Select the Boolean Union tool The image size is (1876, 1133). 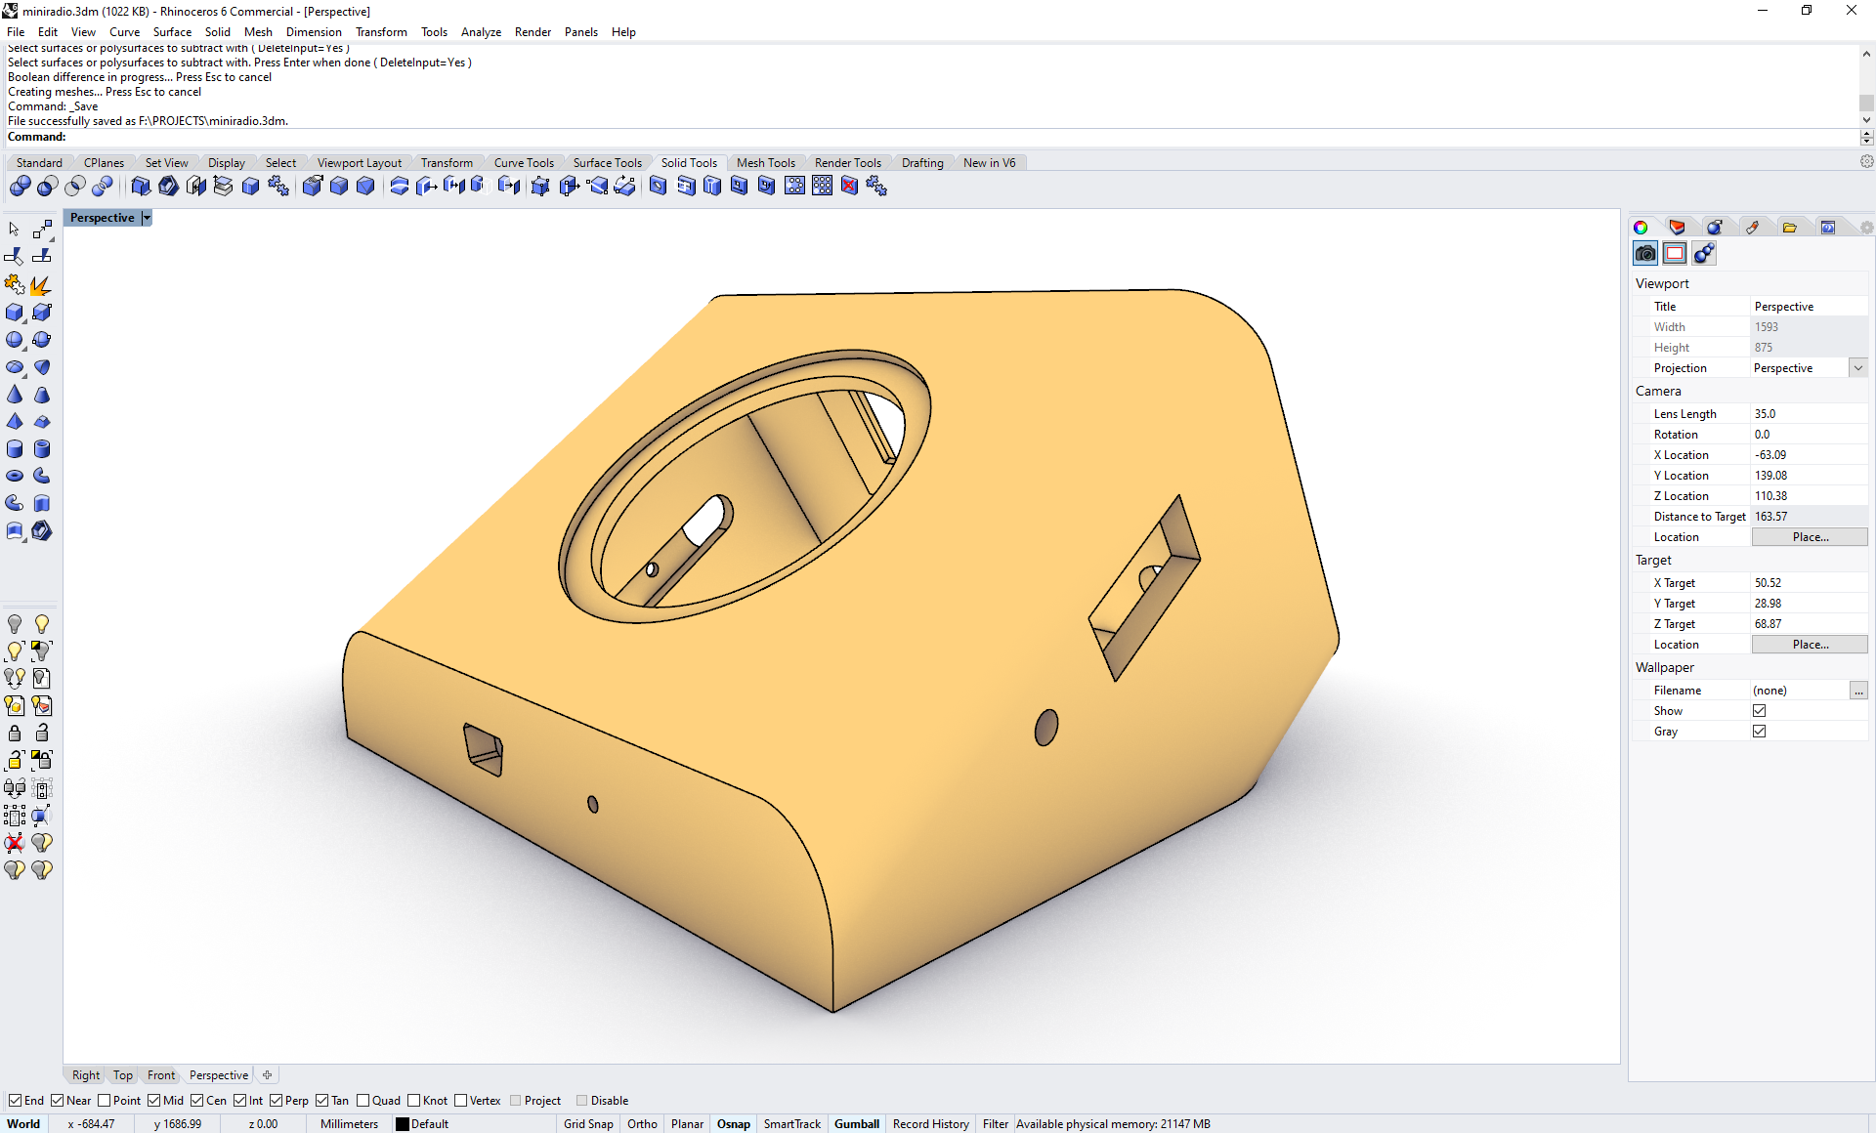(20, 186)
